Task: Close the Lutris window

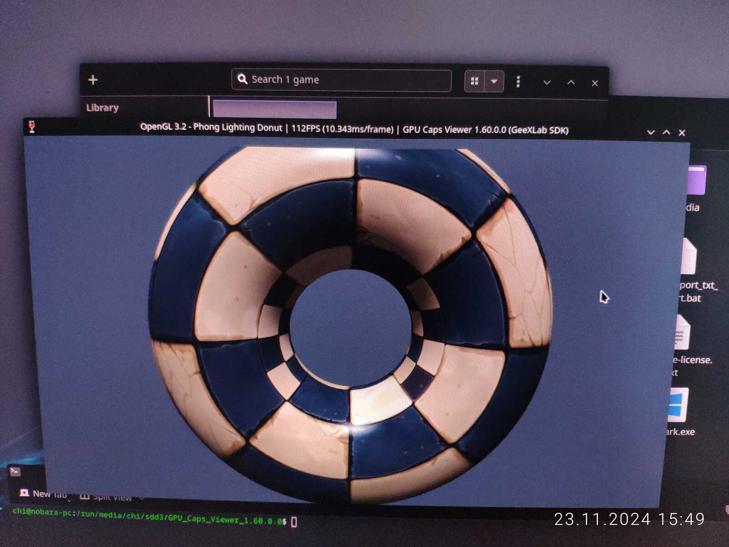Action: click(595, 83)
